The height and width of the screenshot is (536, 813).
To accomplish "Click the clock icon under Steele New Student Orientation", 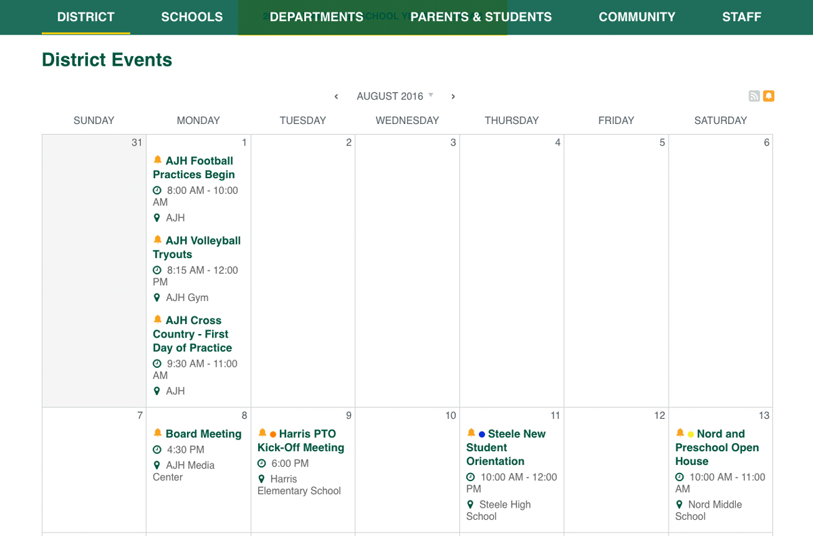I will pos(471,476).
